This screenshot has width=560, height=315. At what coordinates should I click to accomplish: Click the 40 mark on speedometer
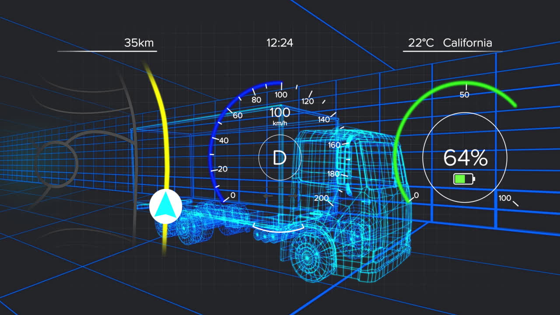pyautogui.click(x=224, y=140)
